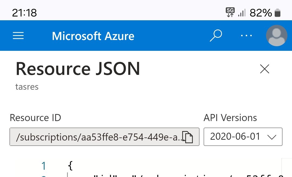Click the signal strength bars icon
The image size is (292, 177).
coord(241,12)
